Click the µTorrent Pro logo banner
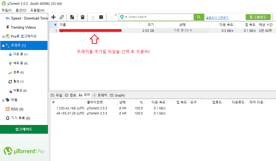The image size is (276, 161). [x=24, y=151]
